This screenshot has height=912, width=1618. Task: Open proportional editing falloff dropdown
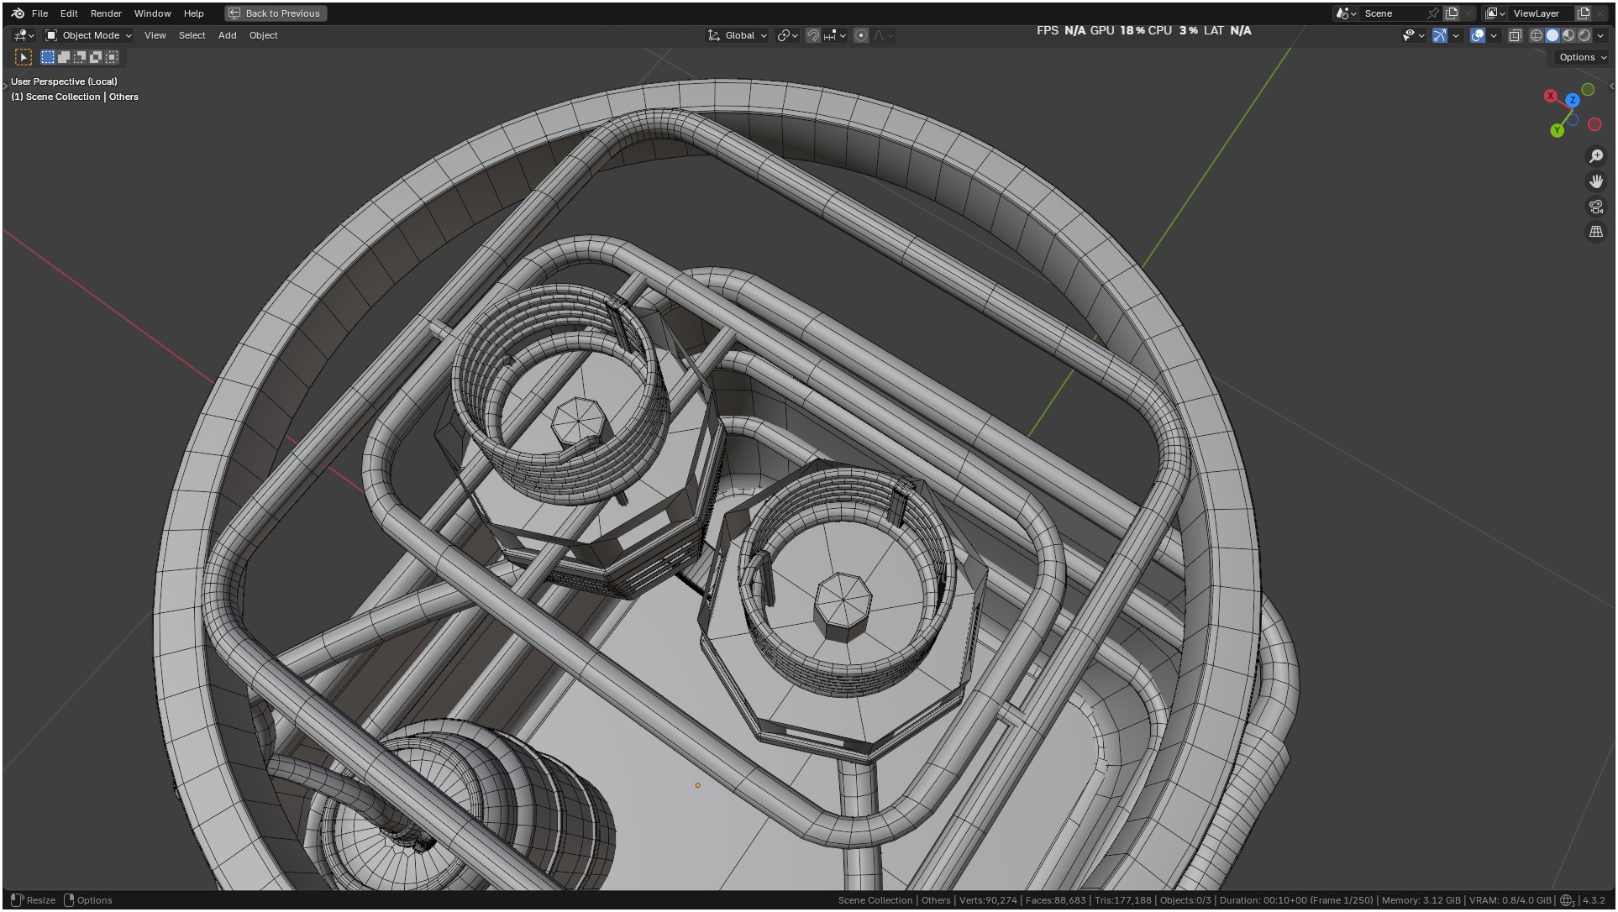(883, 35)
